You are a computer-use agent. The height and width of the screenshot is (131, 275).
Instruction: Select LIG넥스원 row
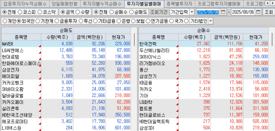(66, 128)
